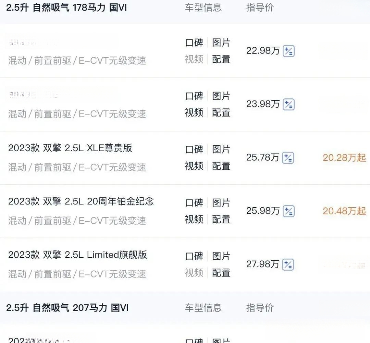Select 2023款 双擎 2.5L Limited旗舰版 title
The height and width of the screenshot is (343, 370).
click(77, 255)
